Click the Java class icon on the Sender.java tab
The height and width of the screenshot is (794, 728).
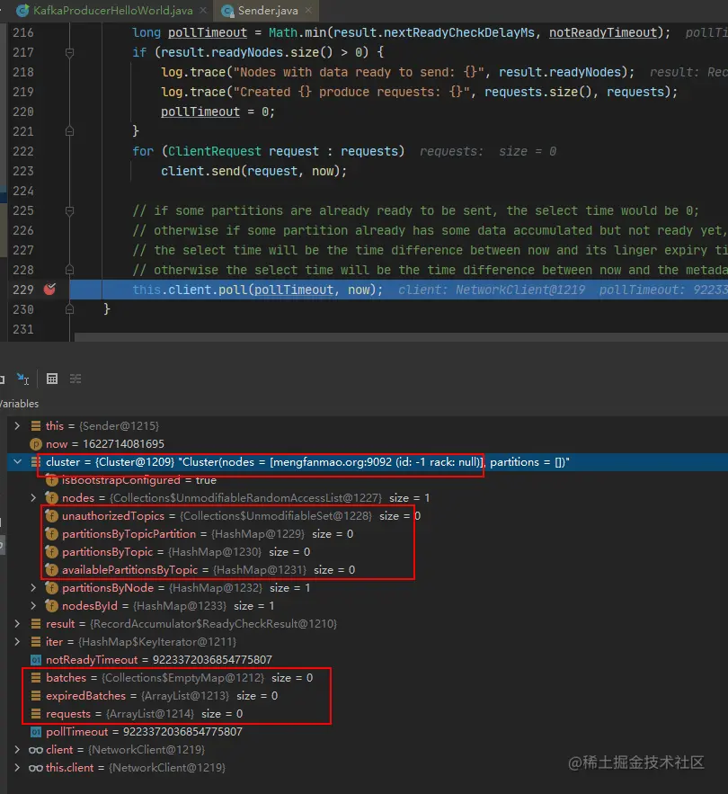(228, 11)
